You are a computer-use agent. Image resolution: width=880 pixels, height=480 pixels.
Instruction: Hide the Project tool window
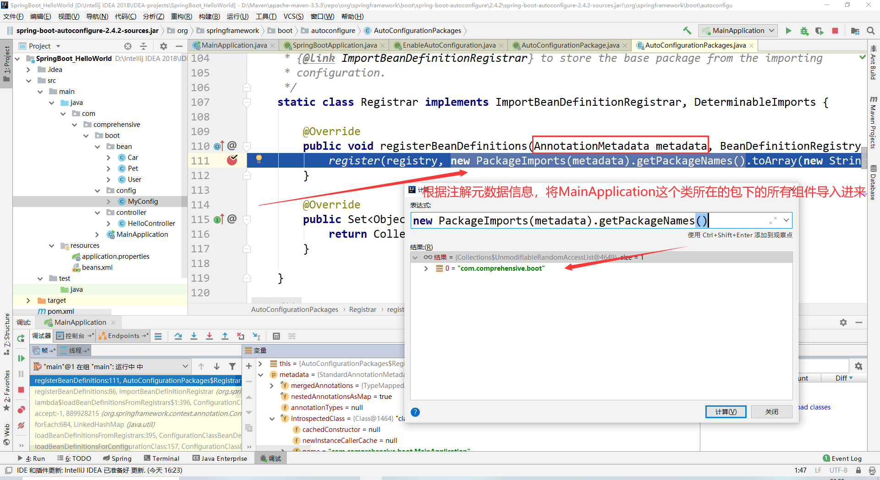[179, 46]
